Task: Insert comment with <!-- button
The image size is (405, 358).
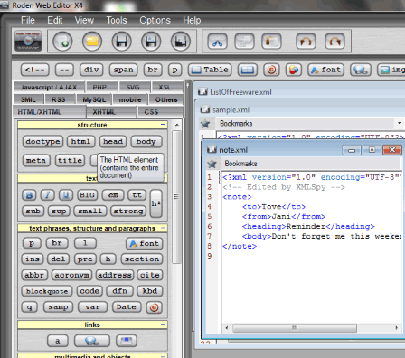Action: coord(34,70)
